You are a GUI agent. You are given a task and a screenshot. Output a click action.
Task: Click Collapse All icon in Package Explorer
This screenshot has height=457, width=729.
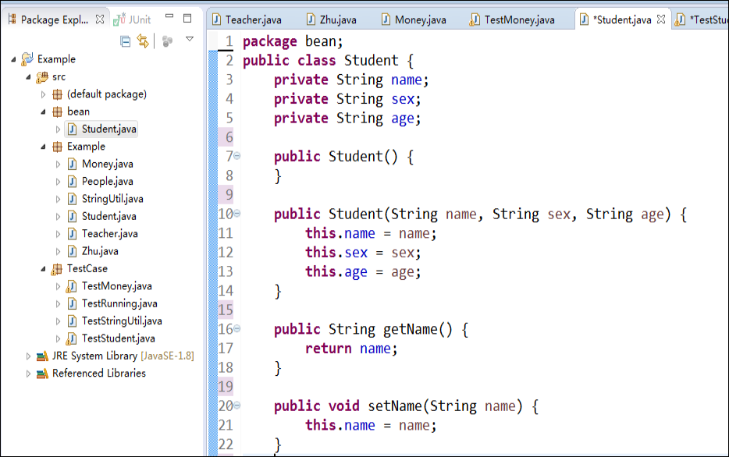click(x=125, y=41)
